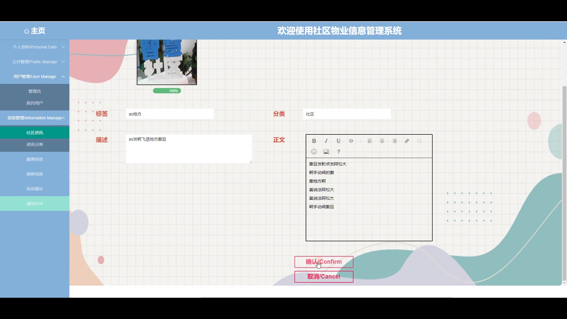This screenshot has height=319, width=567.
Task: Open the editor help icon
Action: [338, 152]
